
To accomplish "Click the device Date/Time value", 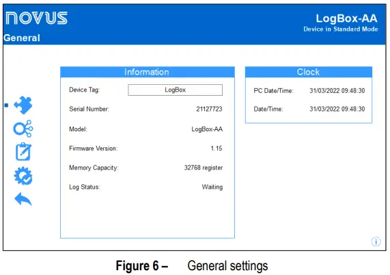I will (x=337, y=109).
